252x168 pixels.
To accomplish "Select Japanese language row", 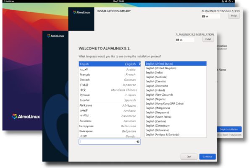I will click(x=110, y=85).
